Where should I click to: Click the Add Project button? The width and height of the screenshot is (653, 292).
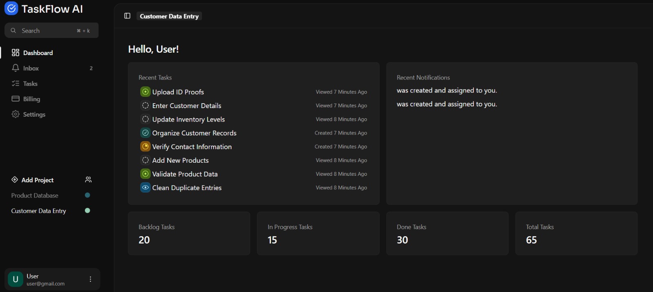(37, 180)
